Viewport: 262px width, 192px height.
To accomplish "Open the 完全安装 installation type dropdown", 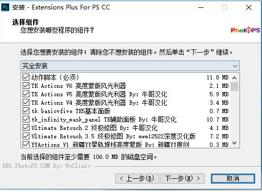I will click(130, 66).
